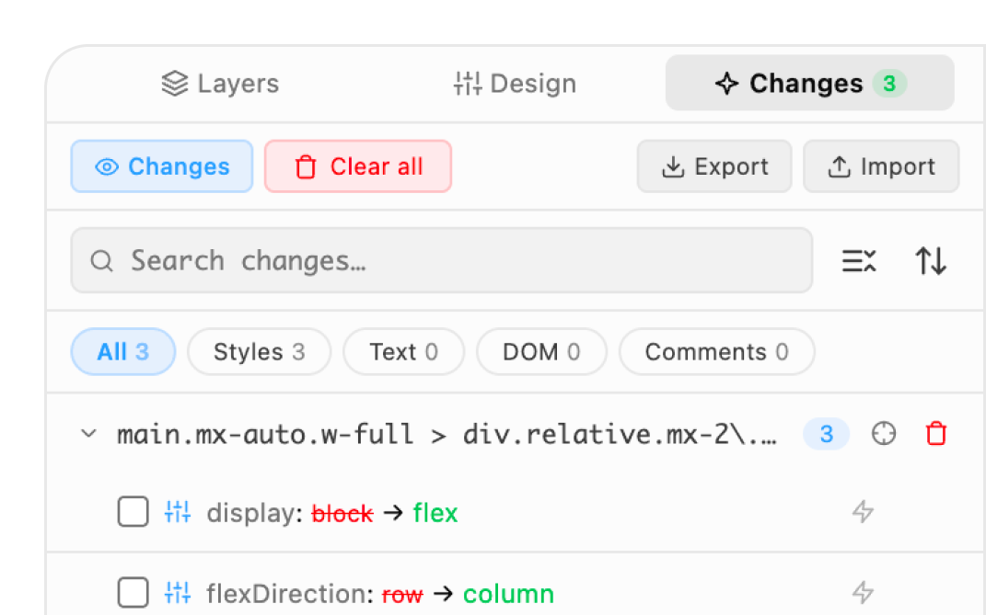This screenshot has width=986, height=615.
Task: Click the main.mx-auto.w-full selector text
Action: point(447,435)
